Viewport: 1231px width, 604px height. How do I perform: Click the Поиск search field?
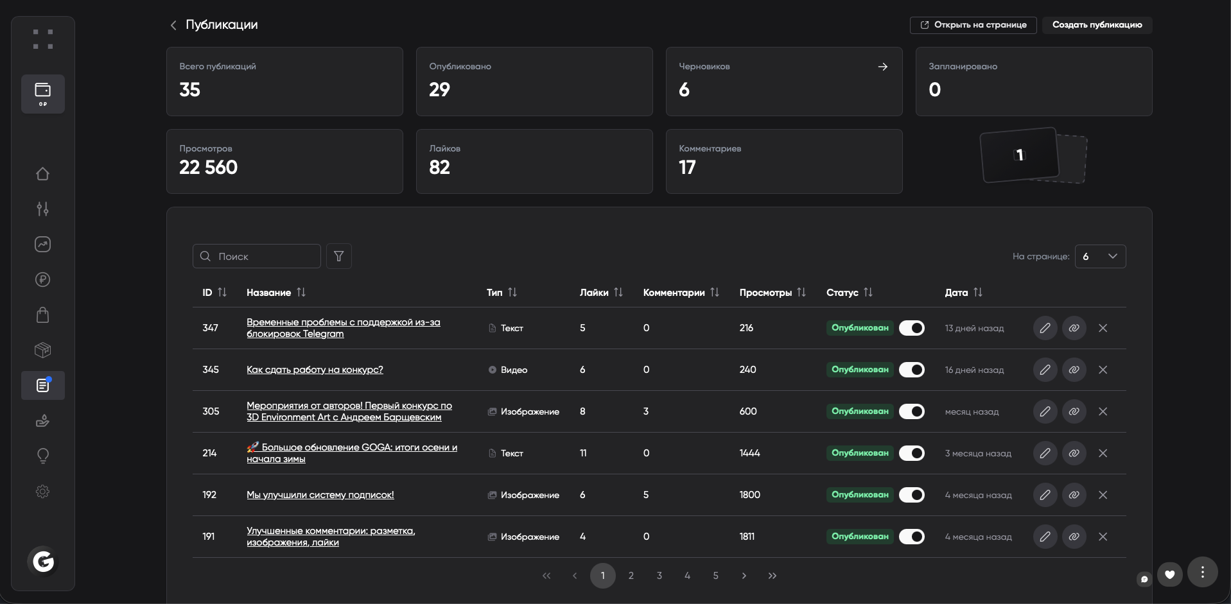click(x=263, y=256)
